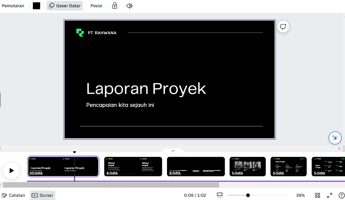Screen dimensions: 345x200
Task: Toggle the Geser Datar transition setting
Action: tap(64, 5)
